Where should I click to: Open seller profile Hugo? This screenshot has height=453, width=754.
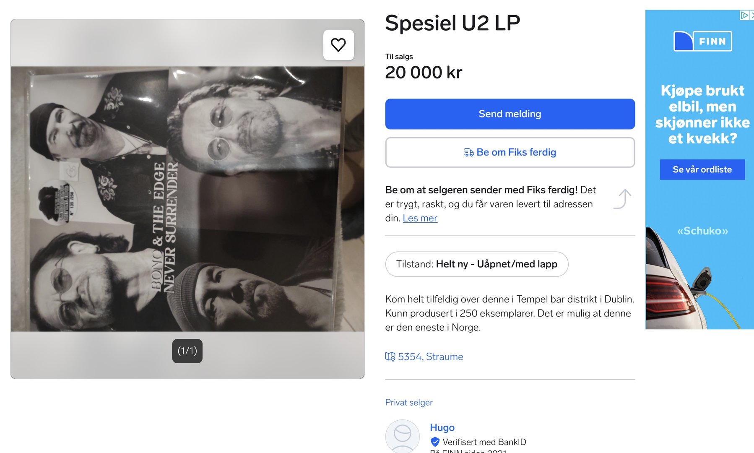(x=442, y=427)
